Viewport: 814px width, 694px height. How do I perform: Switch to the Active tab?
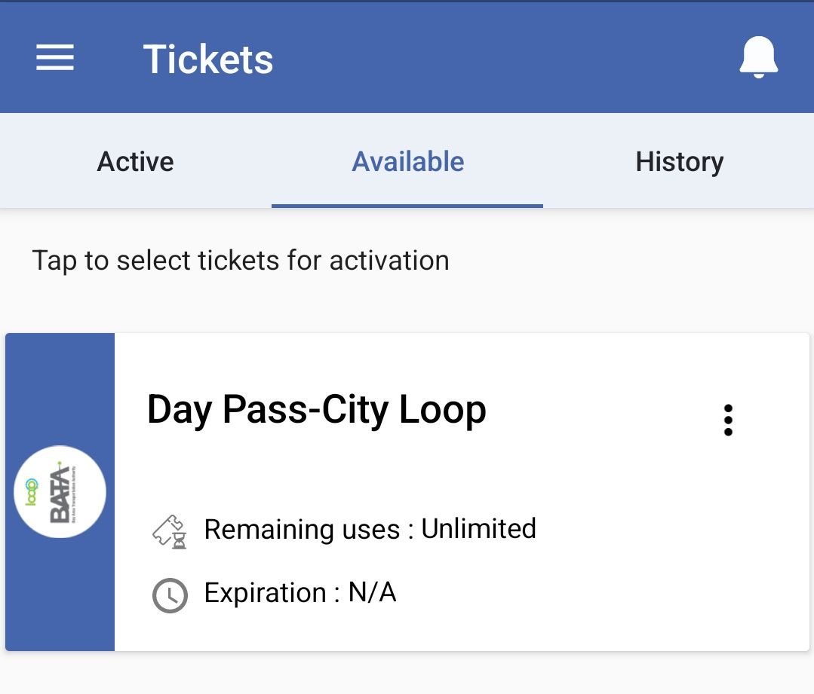pyautogui.click(x=136, y=162)
